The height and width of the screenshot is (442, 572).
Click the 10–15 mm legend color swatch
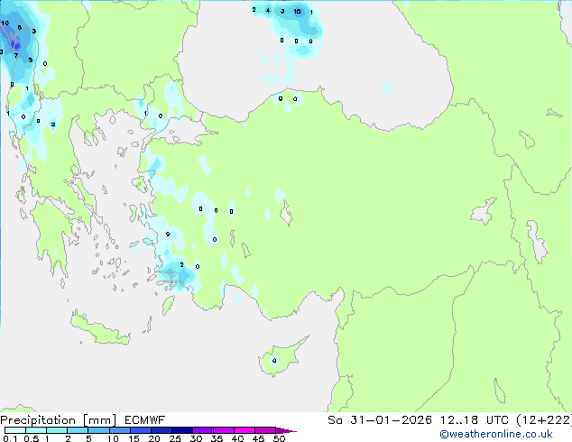click(x=119, y=430)
